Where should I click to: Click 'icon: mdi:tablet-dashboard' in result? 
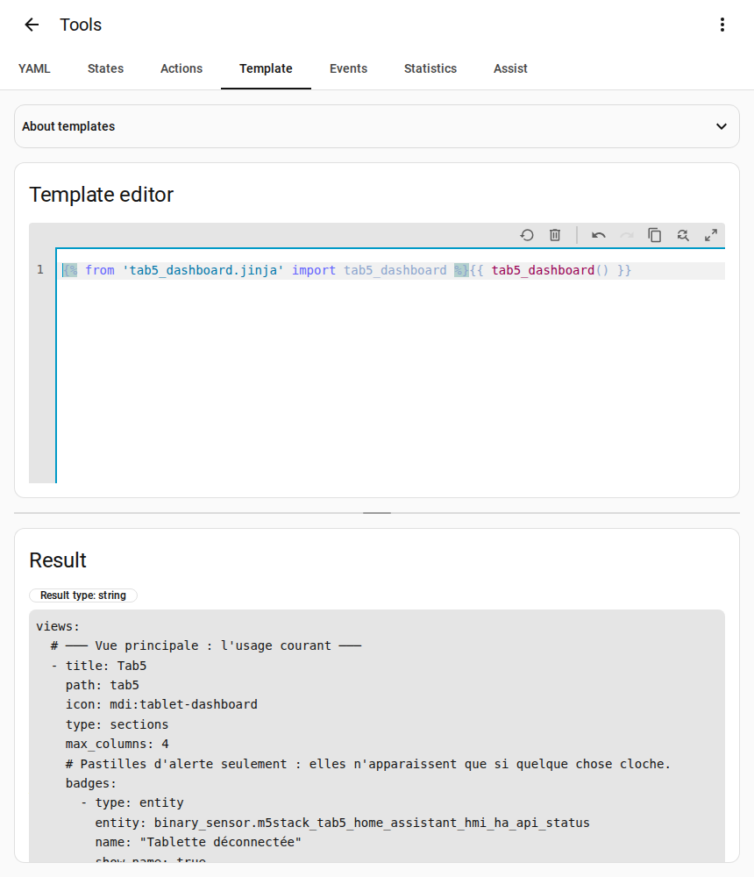coord(161,705)
